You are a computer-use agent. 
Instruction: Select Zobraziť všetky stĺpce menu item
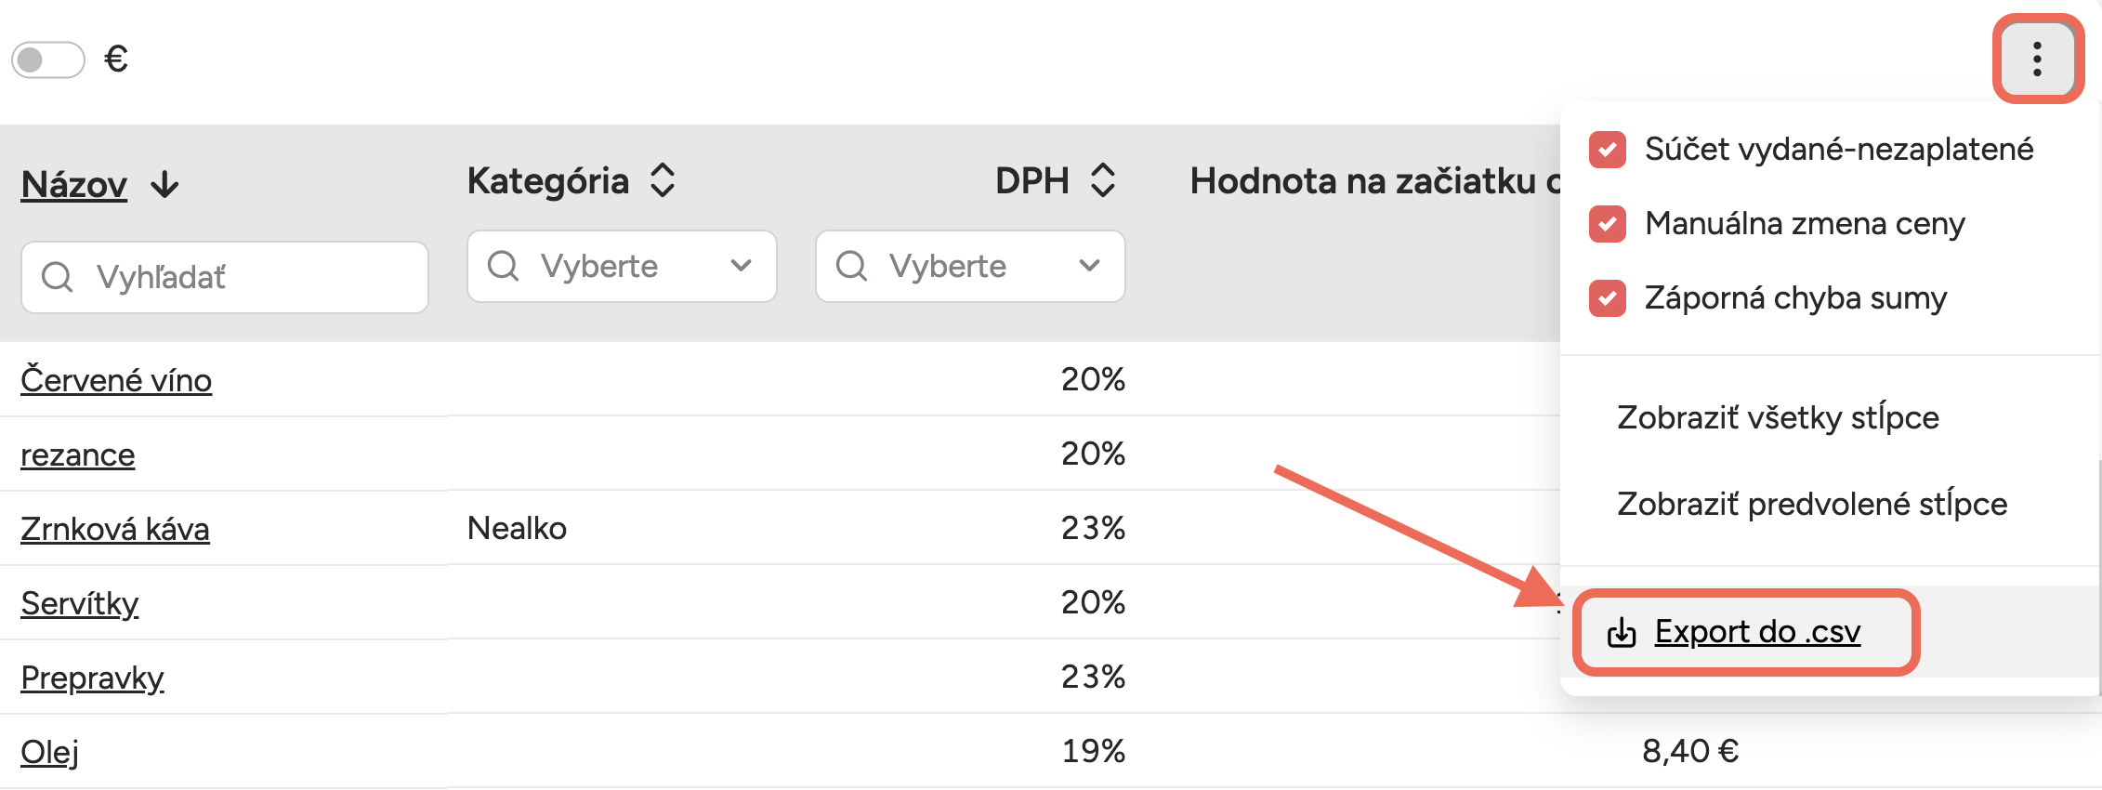(x=1778, y=417)
